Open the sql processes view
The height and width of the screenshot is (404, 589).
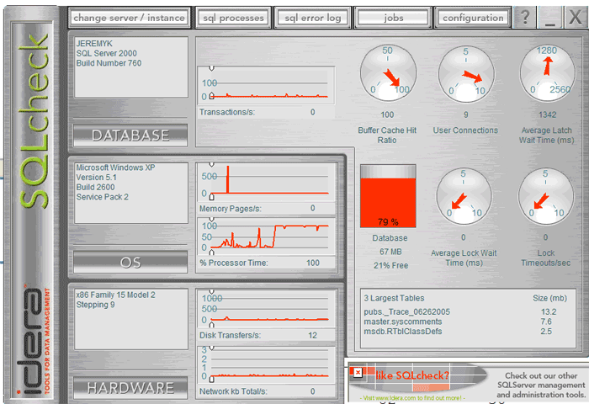[x=233, y=18]
